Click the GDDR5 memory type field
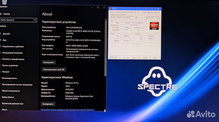Viewport: 219px width, 122px height. [151, 39]
